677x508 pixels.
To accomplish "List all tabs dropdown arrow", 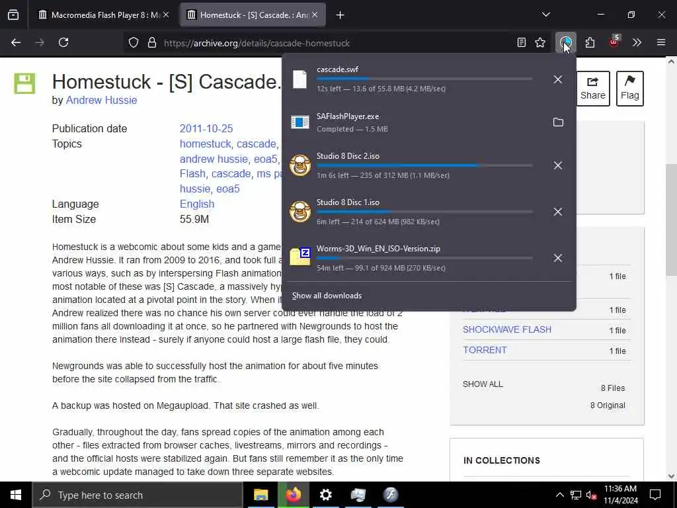I will pos(546,15).
